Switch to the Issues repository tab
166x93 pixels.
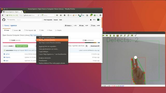pos(16,30)
